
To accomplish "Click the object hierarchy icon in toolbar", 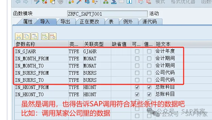I will click(106, 2).
